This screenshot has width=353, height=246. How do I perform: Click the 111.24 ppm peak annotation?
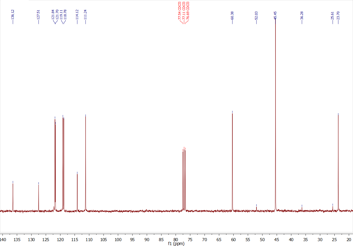[85, 14]
